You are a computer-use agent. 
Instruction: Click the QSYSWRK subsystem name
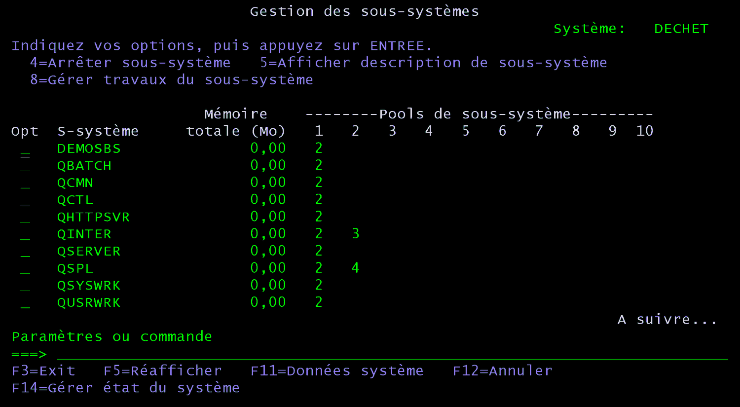click(x=89, y=285)
